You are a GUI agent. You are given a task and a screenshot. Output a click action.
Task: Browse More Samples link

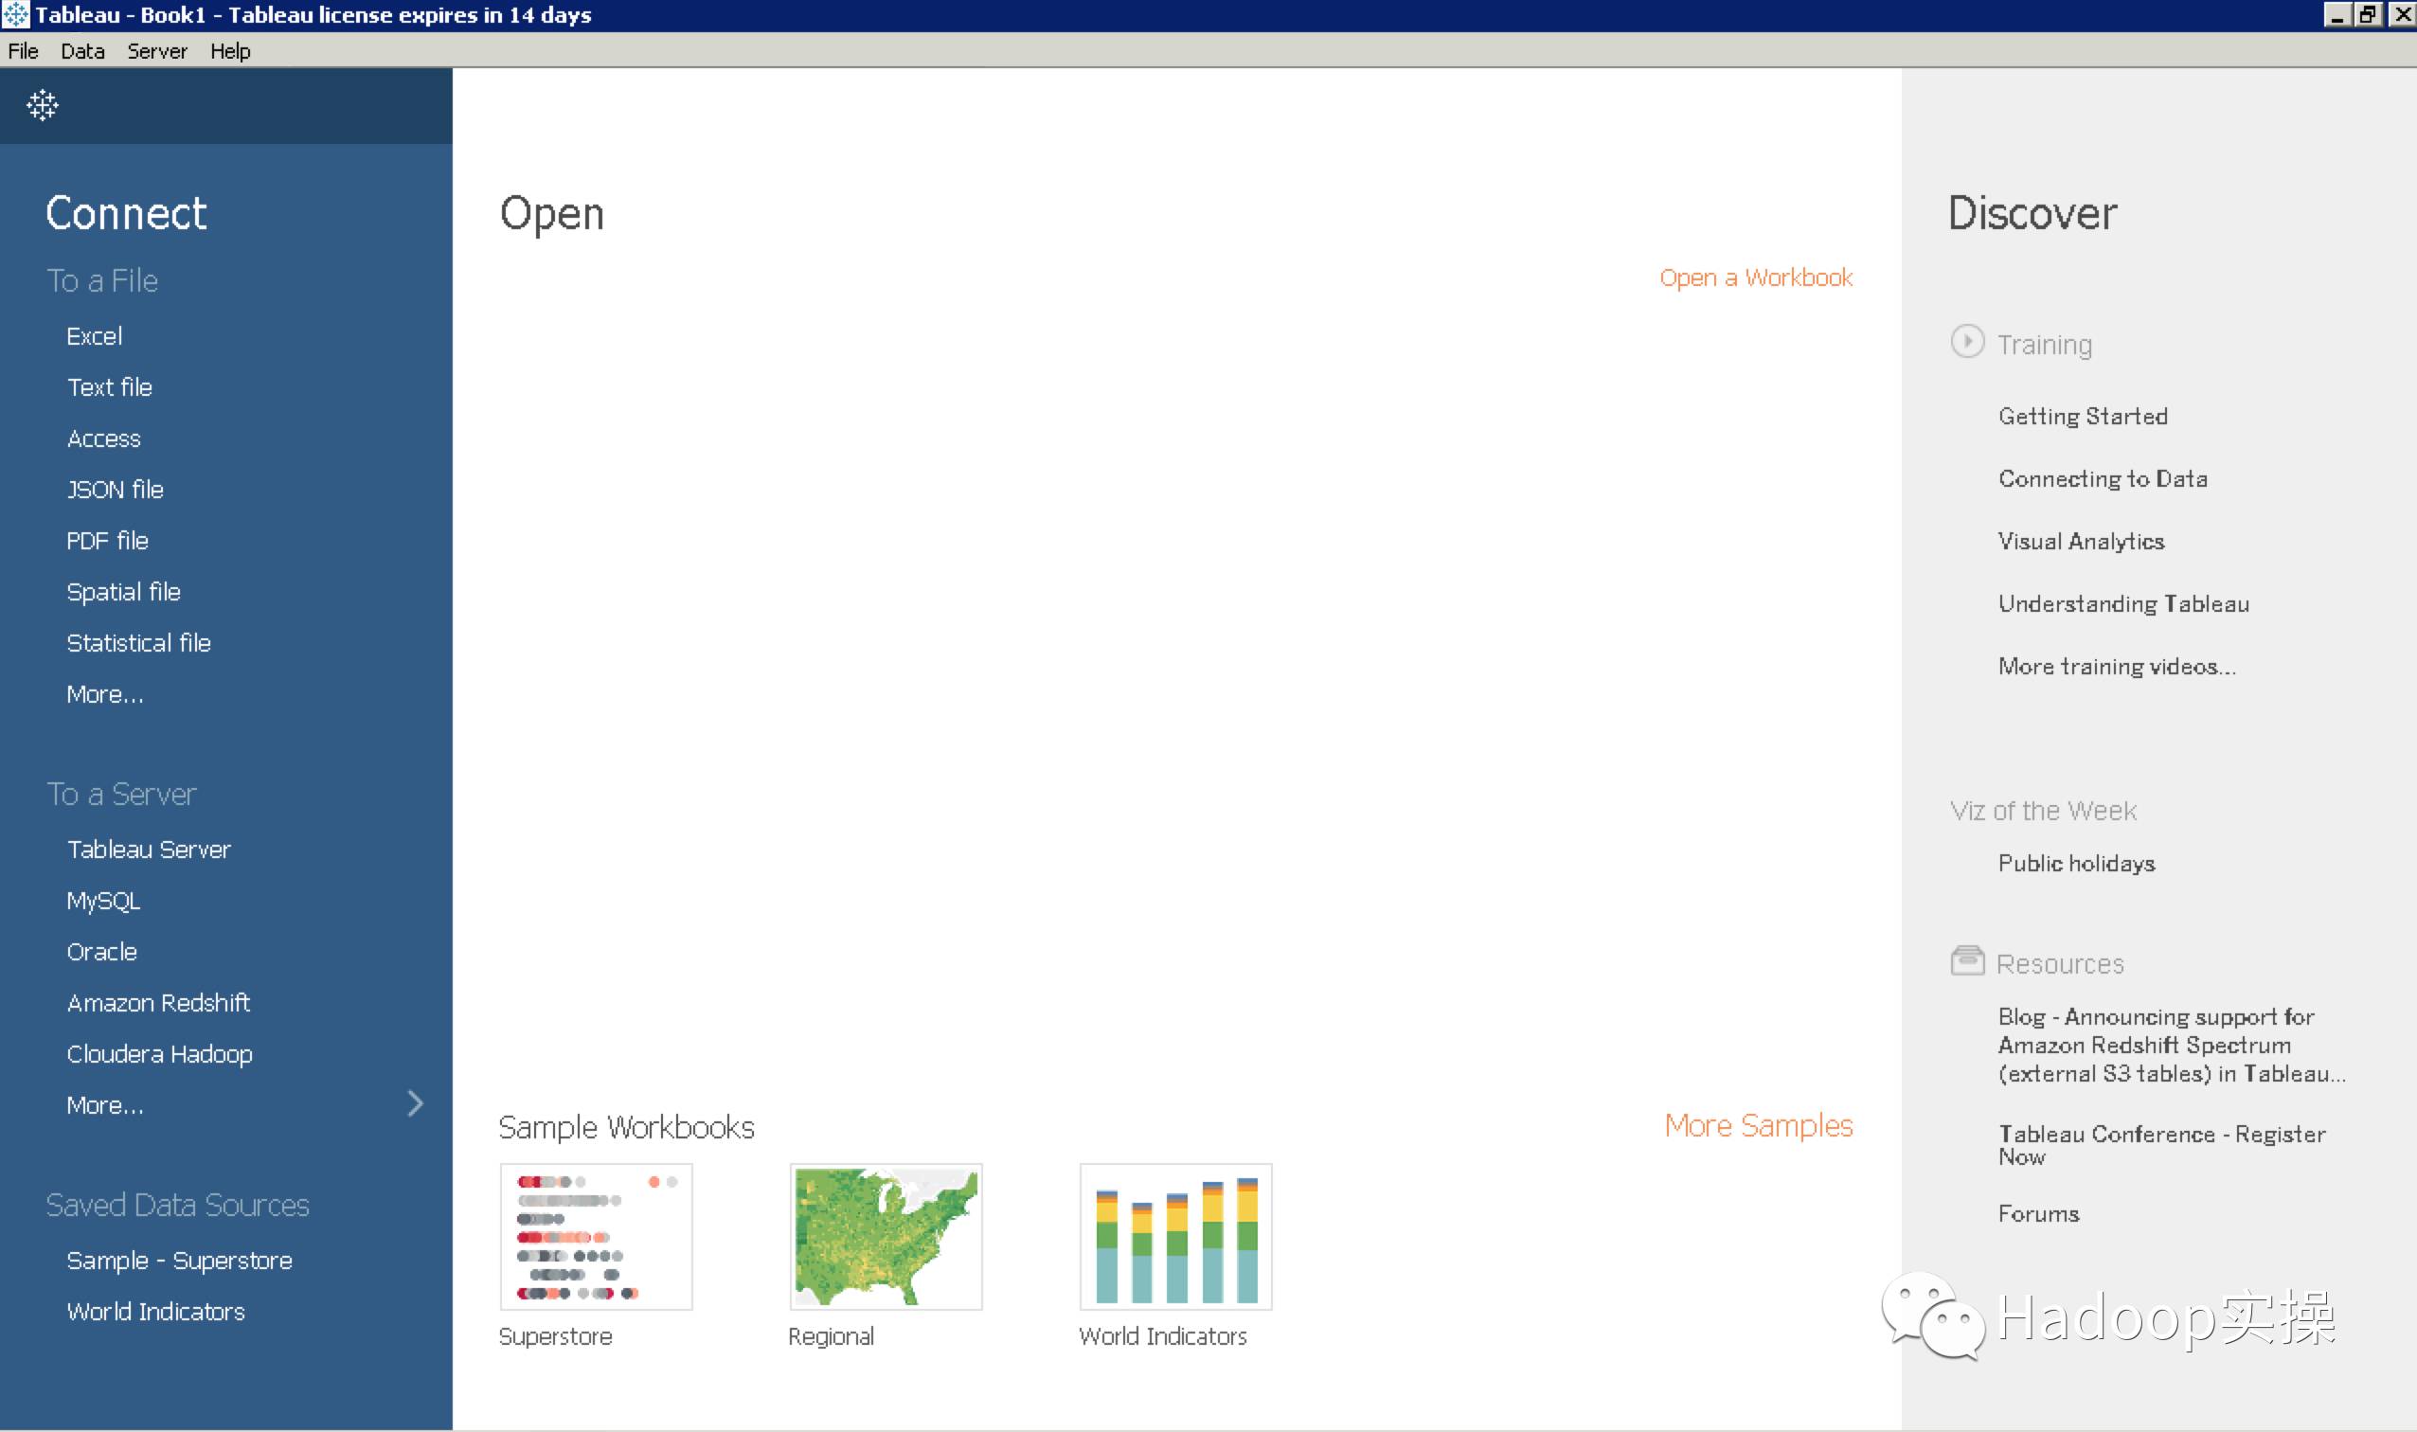[1758, 1123]
